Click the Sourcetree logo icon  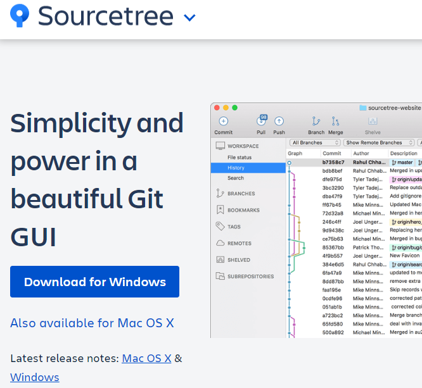pos(20,16)
